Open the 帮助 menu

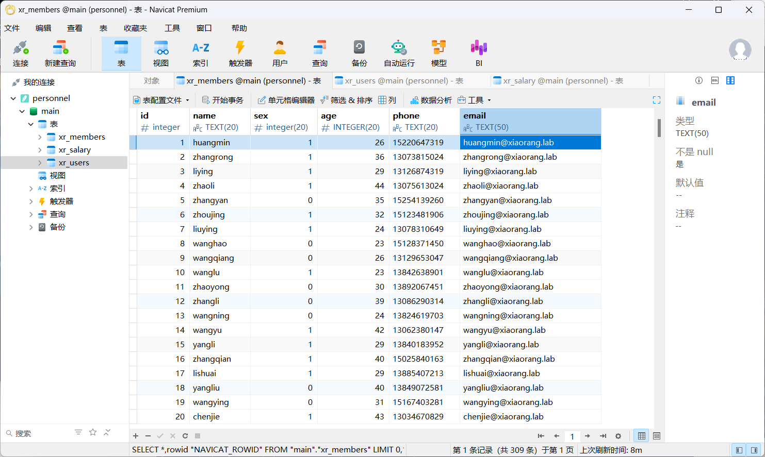tap(239, 28)
